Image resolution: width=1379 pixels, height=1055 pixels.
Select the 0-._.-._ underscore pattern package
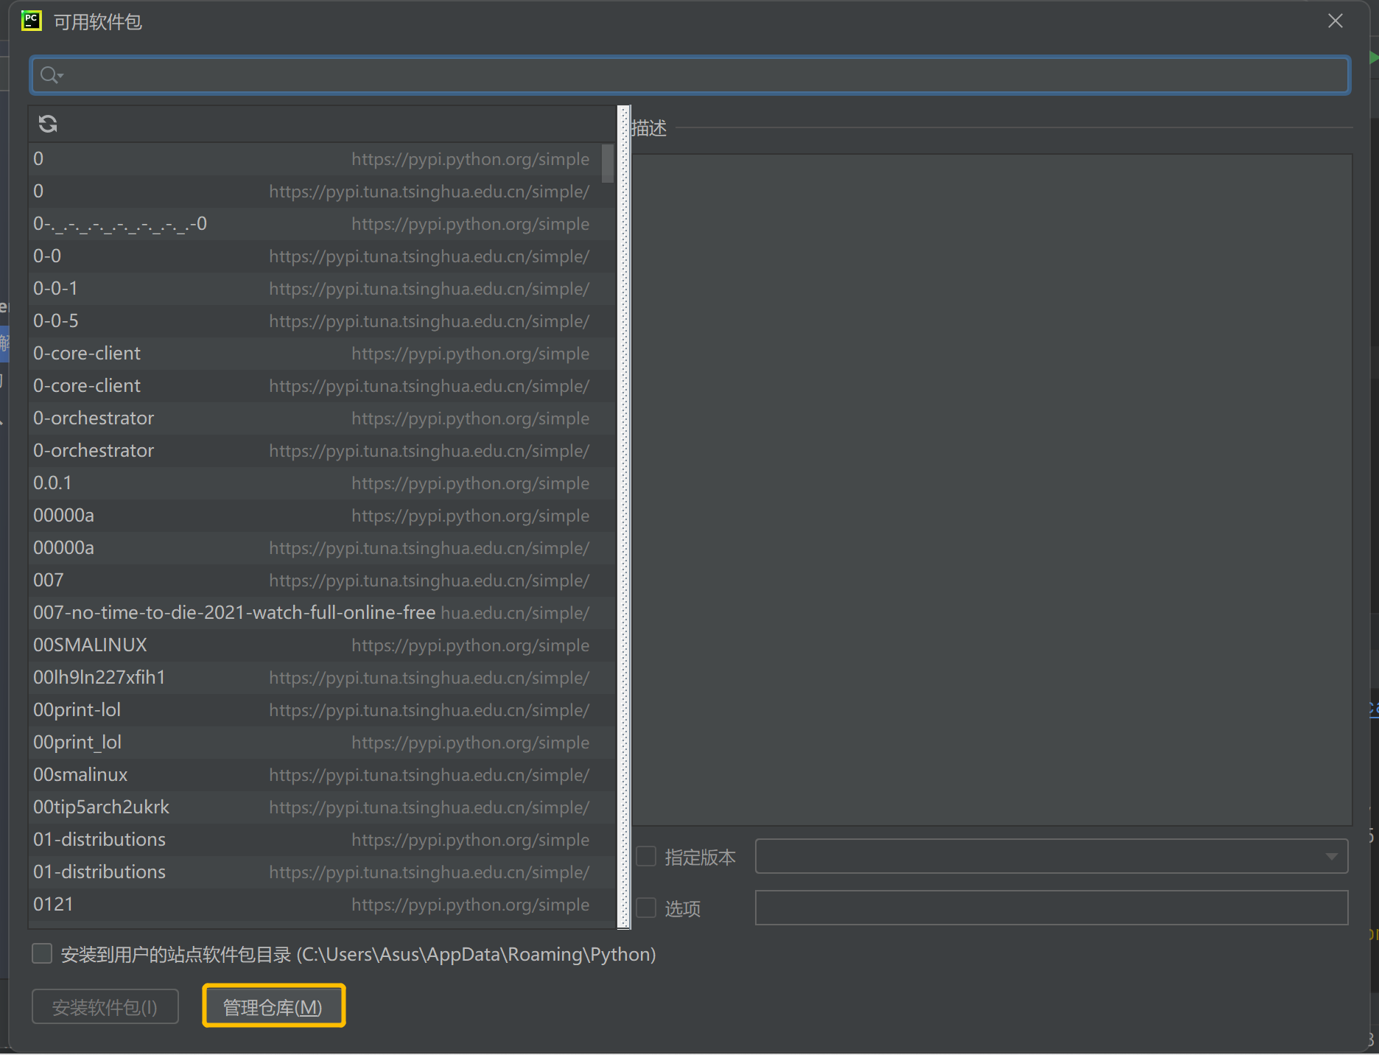point(322,224)
